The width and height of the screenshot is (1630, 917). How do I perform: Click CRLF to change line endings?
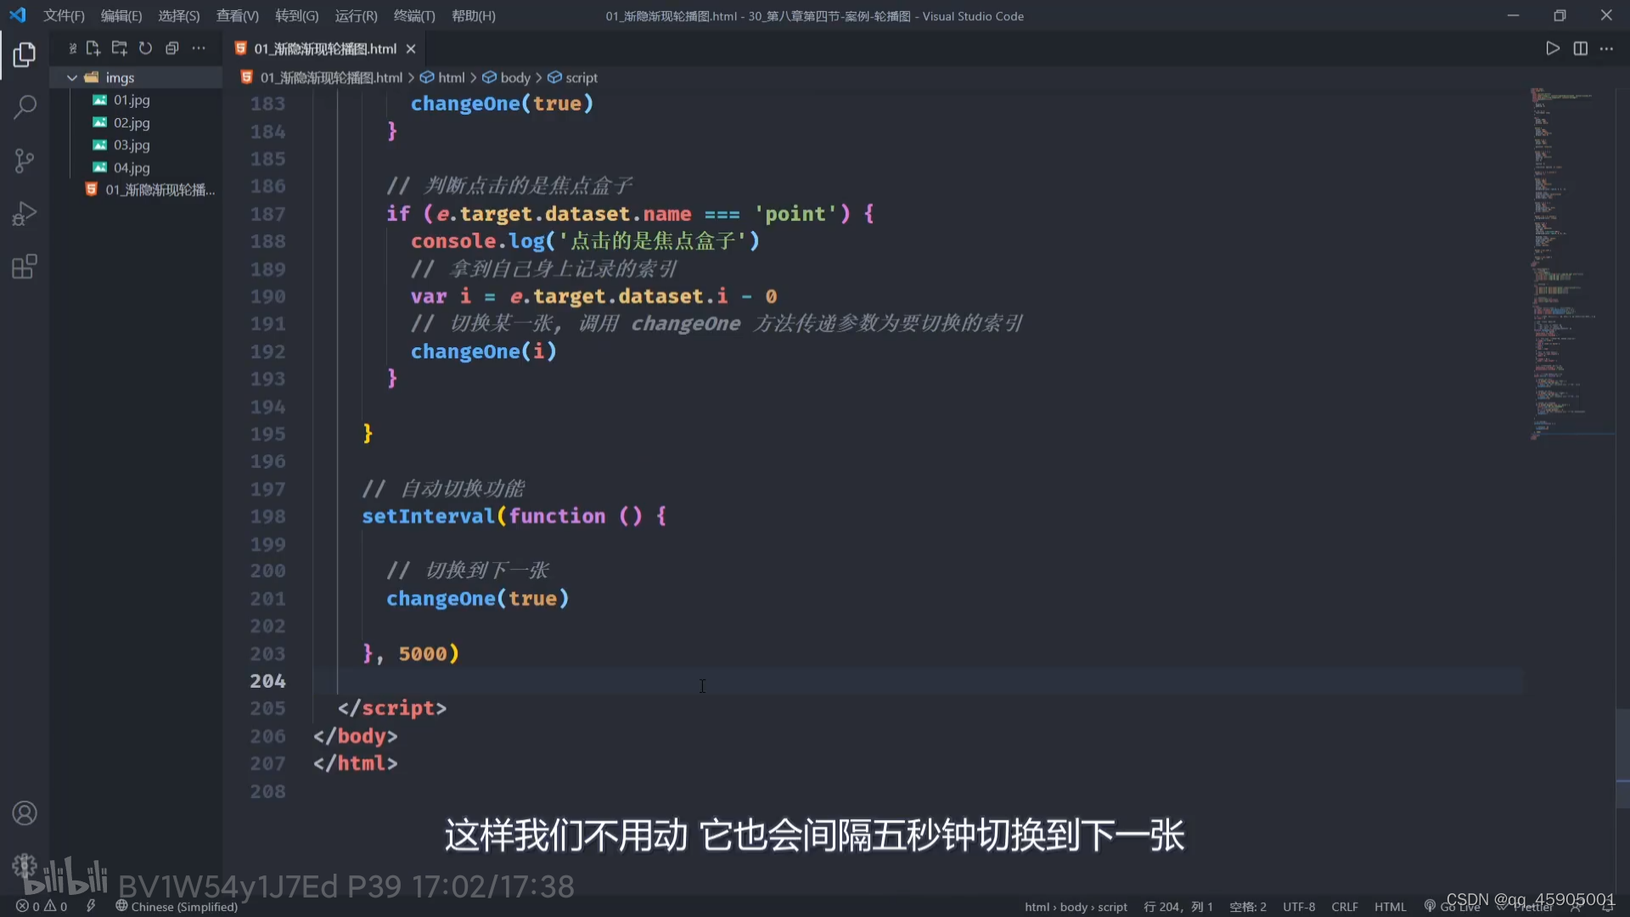pos(1345,906)
